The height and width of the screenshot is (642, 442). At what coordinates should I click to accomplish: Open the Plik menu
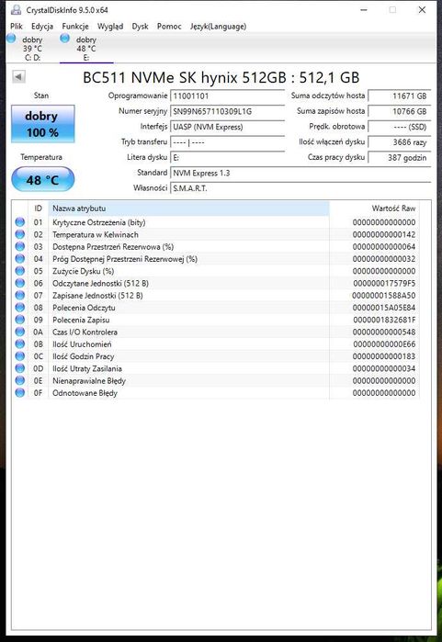pos(17,27)
